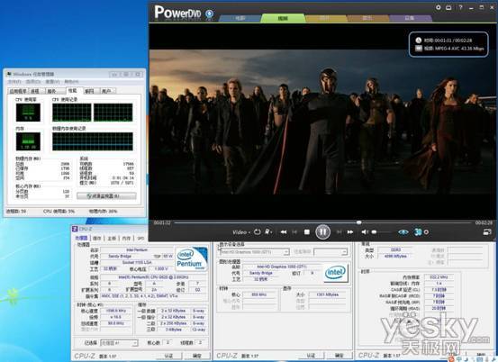Open 3D settings circle beside 3D icon
Screen dimensions: 498x362
click(x=426, y=232)
